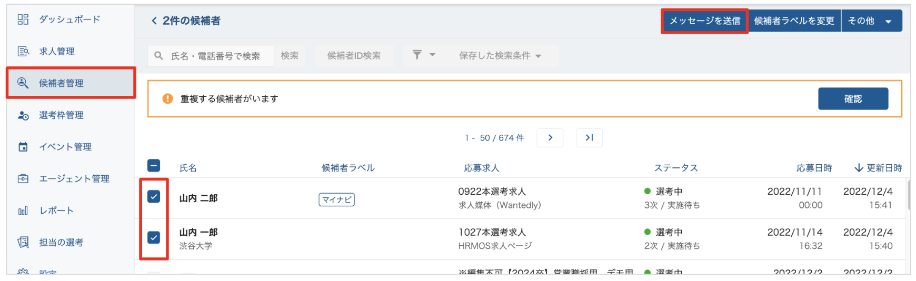Expand the filter funnel dropdown
The height and width of the screenshot is (281, 916).
click(x=423, y=55)
